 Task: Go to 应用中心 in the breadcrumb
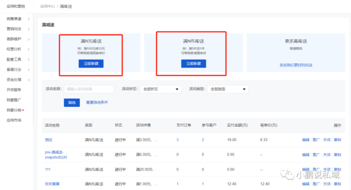[x=48, y=6]
